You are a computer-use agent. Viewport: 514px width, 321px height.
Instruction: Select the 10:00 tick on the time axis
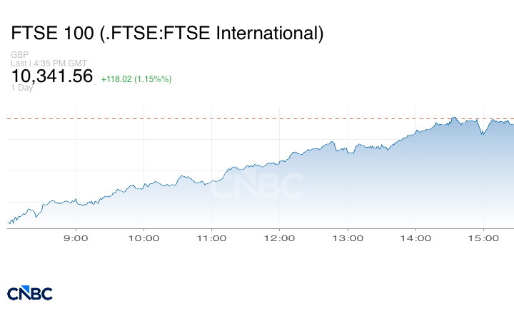pos(143,238)
